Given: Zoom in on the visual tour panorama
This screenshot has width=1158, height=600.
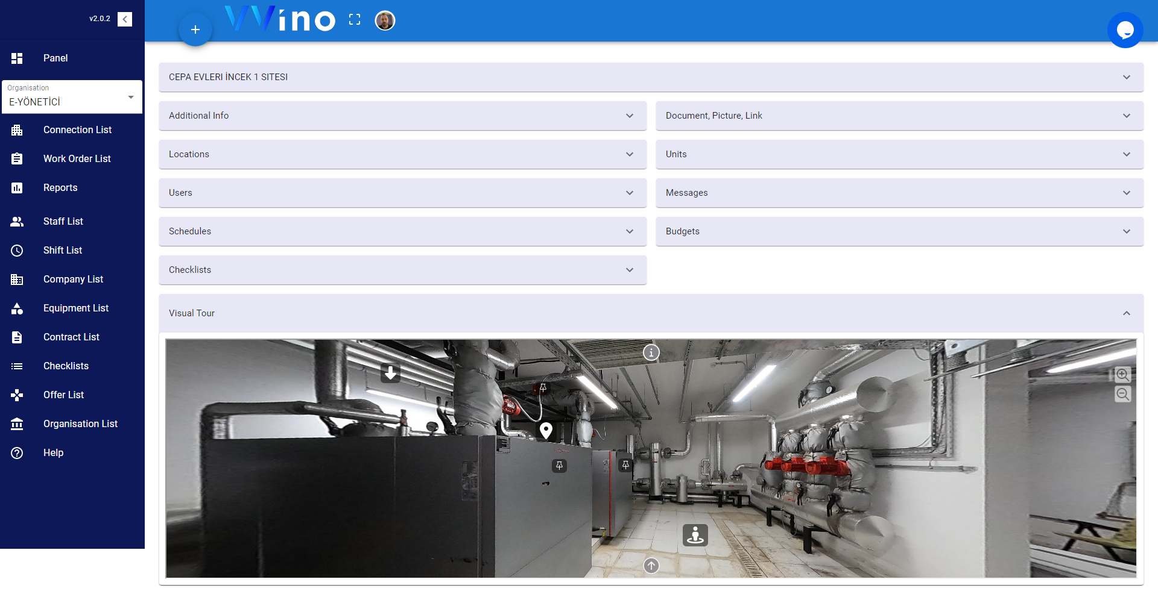Looking at the screenshot, I should pyautogui.click(x=1123, y=374).
